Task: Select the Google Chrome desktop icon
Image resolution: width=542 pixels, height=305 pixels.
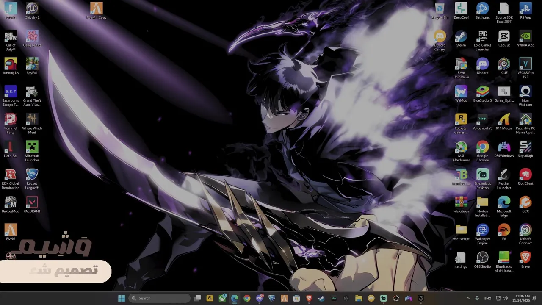Action: tap(483, 151)
